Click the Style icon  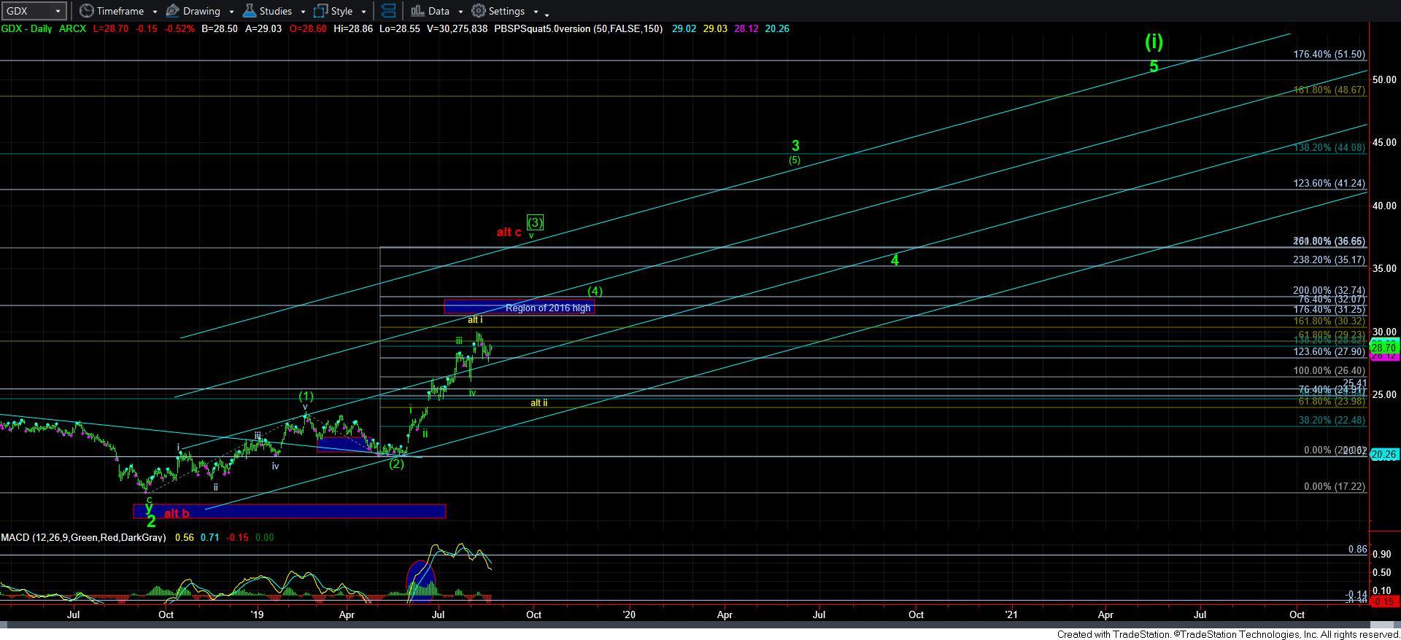(320, 11)
